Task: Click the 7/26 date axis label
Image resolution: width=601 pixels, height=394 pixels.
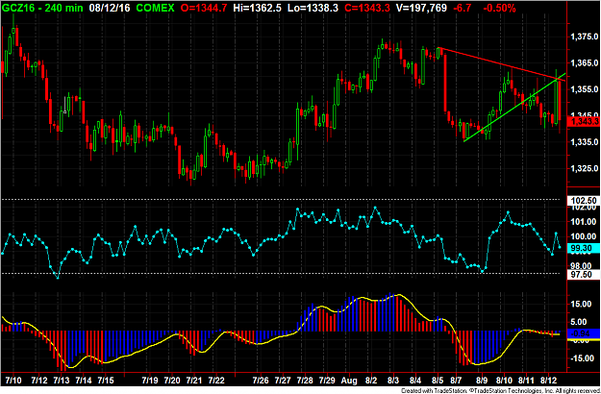Action: [x=261, y=381]
